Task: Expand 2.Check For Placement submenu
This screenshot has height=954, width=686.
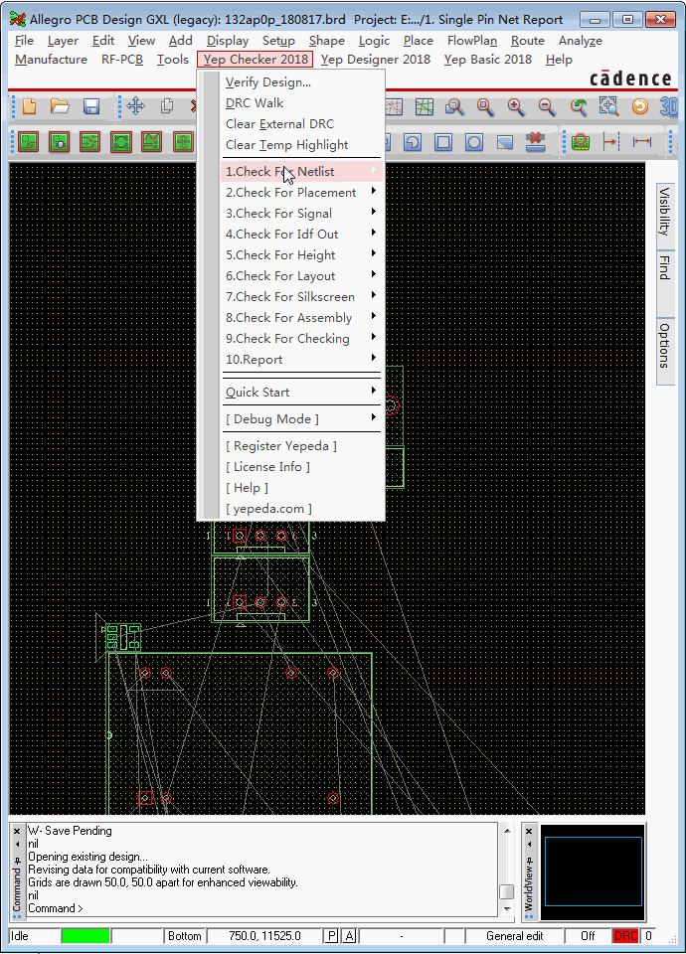Action: point(302,192)
